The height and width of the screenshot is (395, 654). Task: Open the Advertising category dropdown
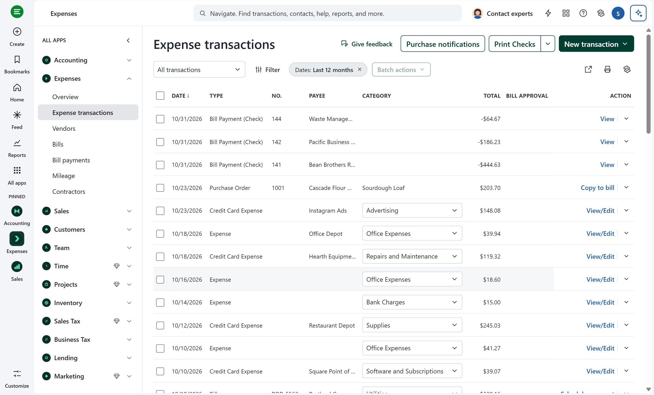pyautogui.click(x=412, y=210)
